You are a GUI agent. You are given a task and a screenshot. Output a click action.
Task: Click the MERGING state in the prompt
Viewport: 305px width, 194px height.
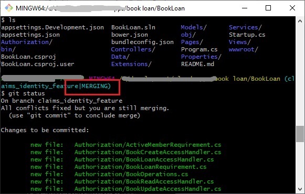[x=95, y=86]
